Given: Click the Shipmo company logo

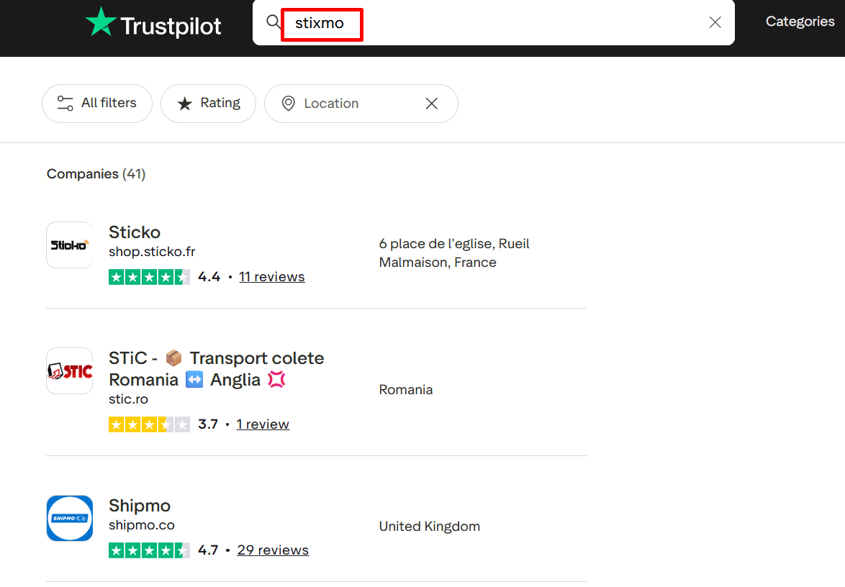Looking at the screenshot, I should 70,518.
